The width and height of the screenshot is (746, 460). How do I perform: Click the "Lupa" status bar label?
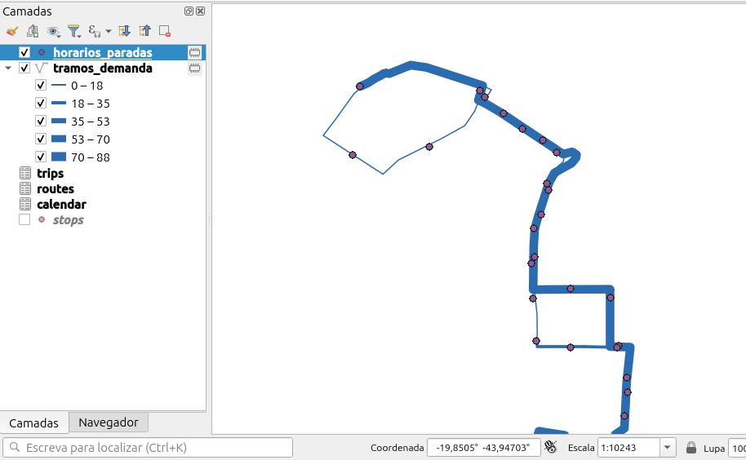(x=713, y=448)
